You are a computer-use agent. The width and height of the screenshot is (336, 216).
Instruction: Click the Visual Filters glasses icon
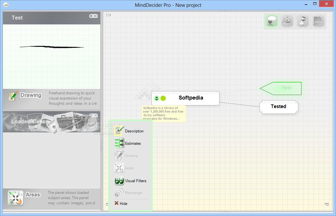(119, 180)
